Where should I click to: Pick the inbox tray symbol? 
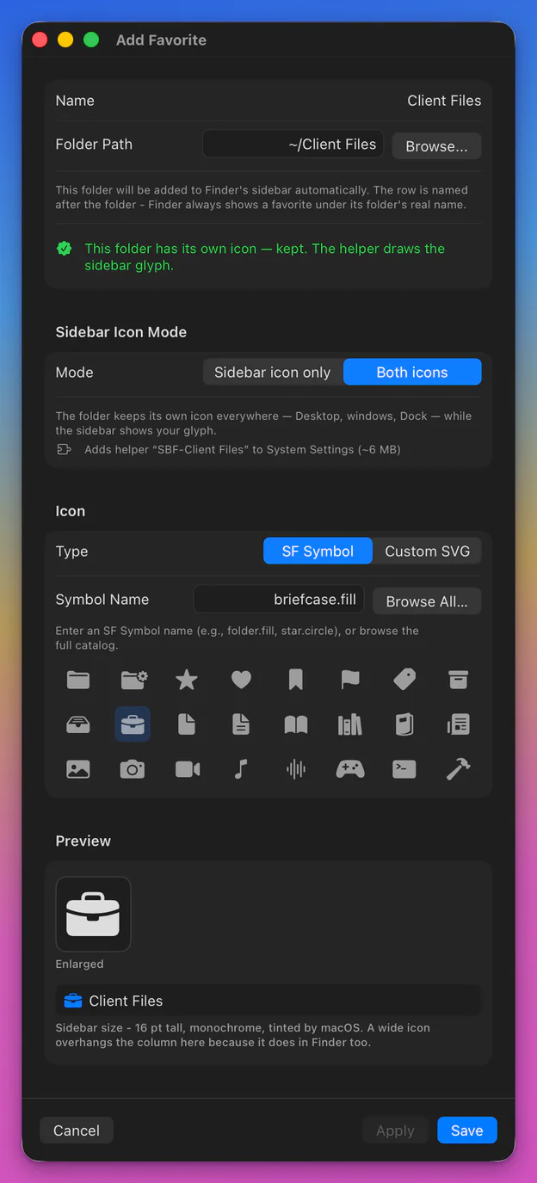coord(78,724)
